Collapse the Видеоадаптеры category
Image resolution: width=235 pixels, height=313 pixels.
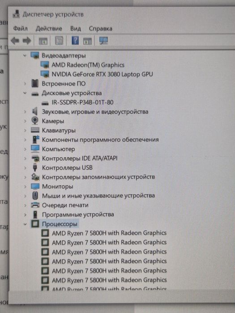click(x=25, y=55)
